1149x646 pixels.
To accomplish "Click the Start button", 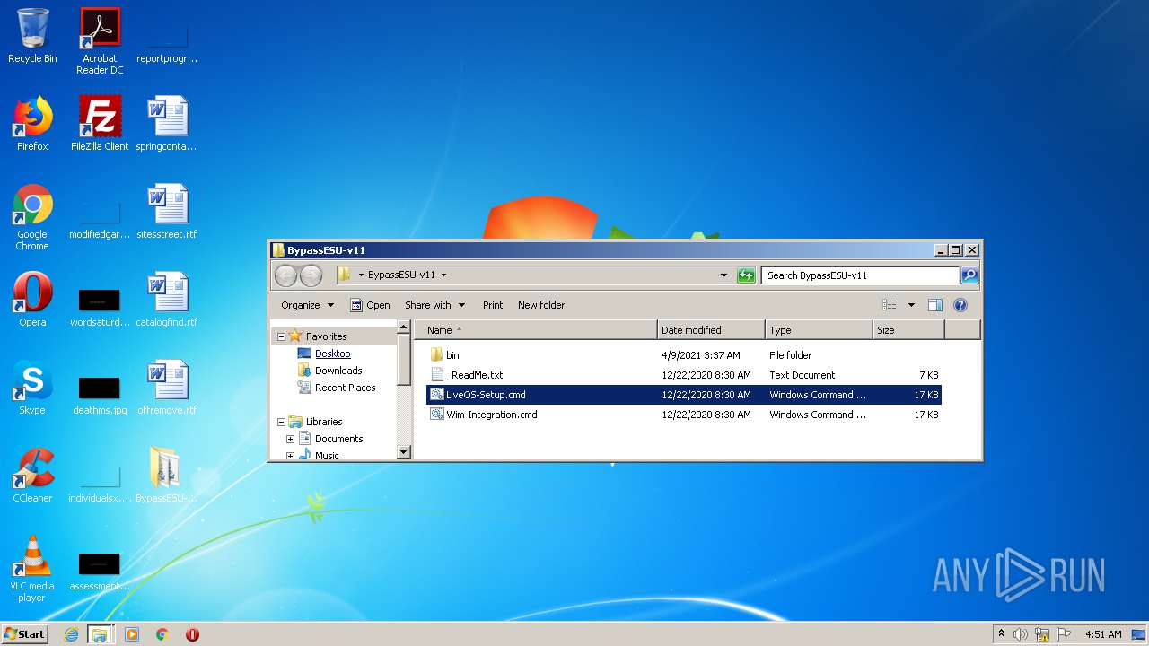I will coord(25,634).
